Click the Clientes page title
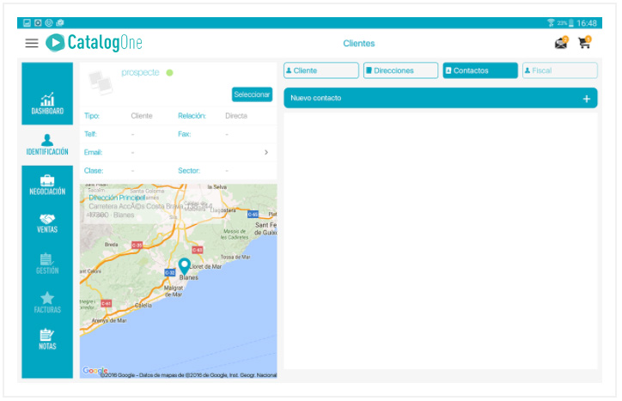This screenshot has height=401, width=622. click(359, 43)
